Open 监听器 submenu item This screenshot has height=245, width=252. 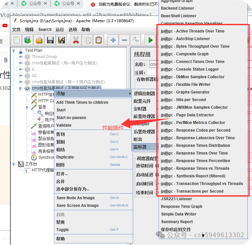tap(144, 147)
